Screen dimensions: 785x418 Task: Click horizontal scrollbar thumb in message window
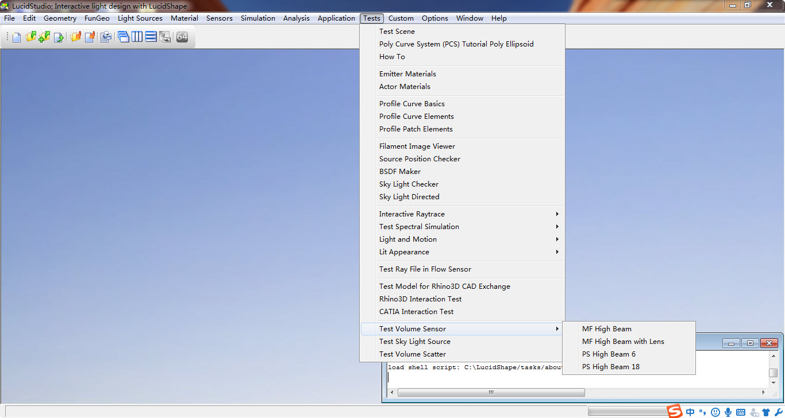pyautogui.click(x=491, y=393)
